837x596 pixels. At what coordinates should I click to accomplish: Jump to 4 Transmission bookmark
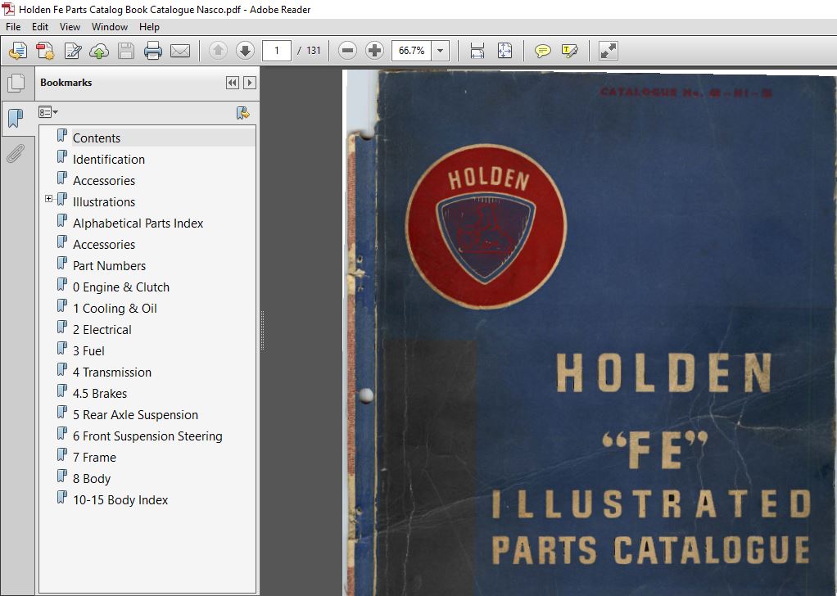click(112, 373)
